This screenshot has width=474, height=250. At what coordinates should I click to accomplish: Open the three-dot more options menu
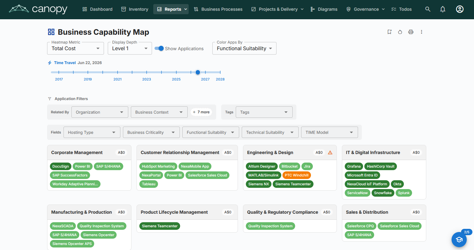pos(422,32)
